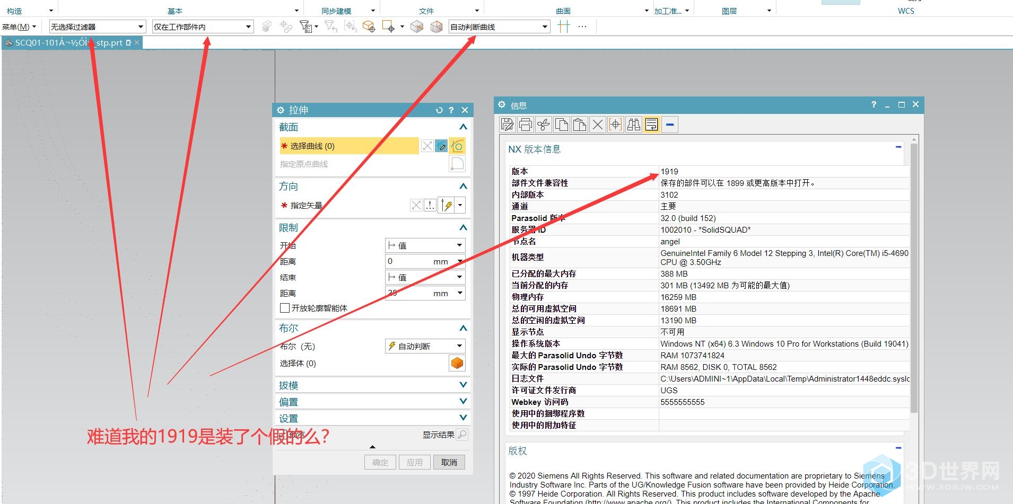Print the Information window listing

pyautogui.click(x=525, y=125)
